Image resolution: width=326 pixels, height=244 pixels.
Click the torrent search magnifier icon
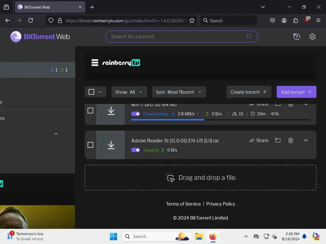click(x=249, y=37)
